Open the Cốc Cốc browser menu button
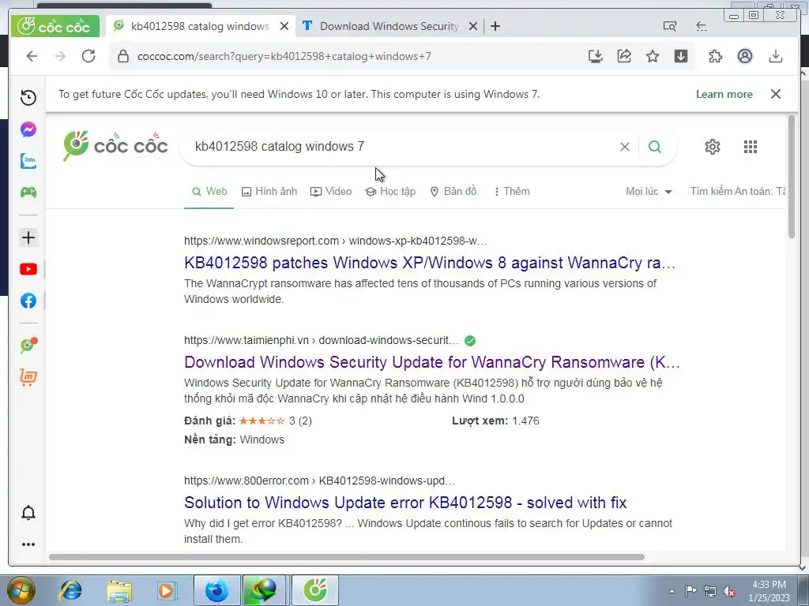Image resolution: width=809 pixels, height=606 pixels. tap(55, 26)
